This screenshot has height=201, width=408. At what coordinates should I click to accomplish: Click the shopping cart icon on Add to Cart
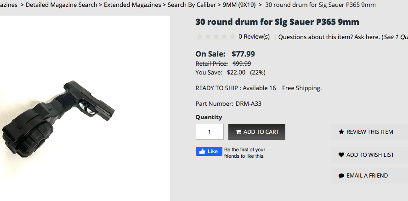pos(238,132)
